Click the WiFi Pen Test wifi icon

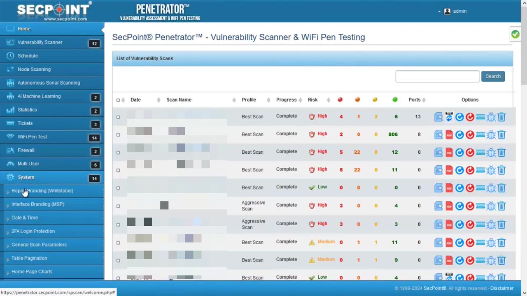click(10, 137)
